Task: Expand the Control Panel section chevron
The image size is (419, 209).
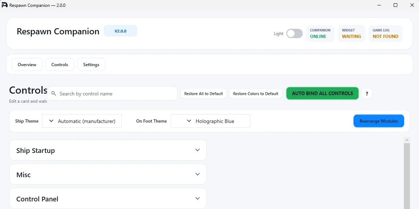Action: point(197,199)
